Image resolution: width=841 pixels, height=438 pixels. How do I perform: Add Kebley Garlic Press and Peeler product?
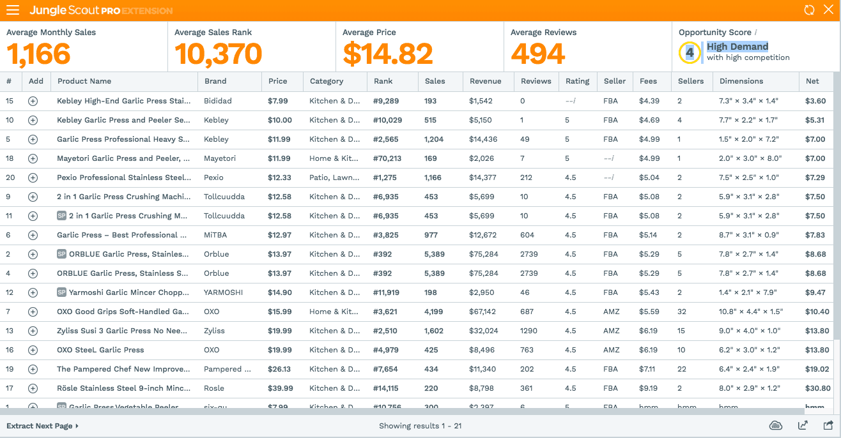point(33,120)
